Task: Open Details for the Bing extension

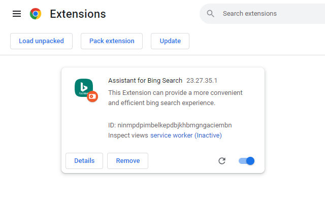Action: tap(84, 161)
